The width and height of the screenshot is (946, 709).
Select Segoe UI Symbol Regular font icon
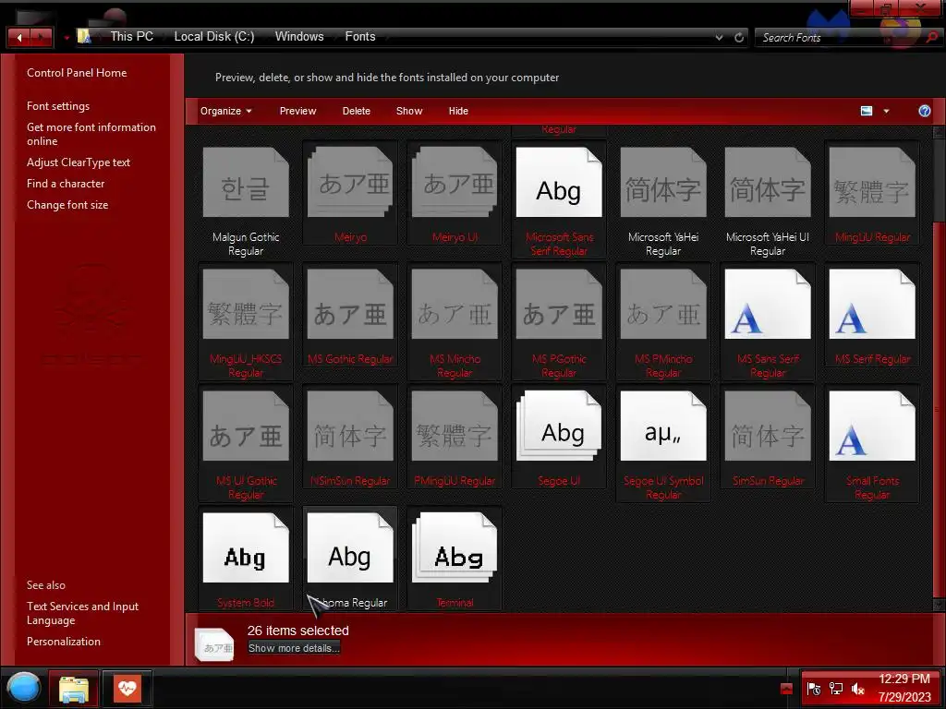point(663,427)
